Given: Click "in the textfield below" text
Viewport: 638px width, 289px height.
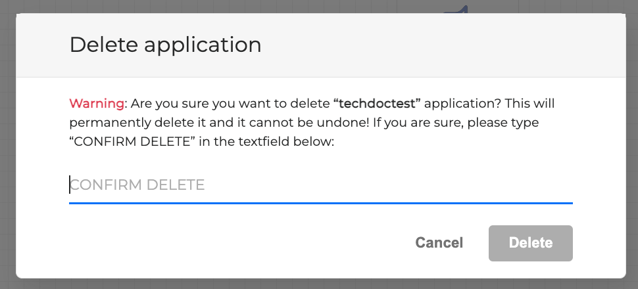Looking at the screenshot, I should point(262,141).
